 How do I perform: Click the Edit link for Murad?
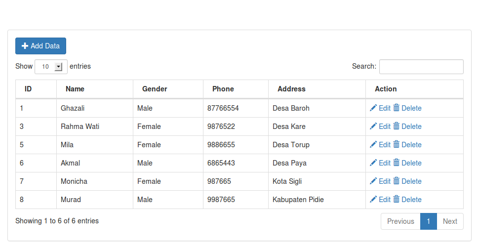click(x=384, y=200)
